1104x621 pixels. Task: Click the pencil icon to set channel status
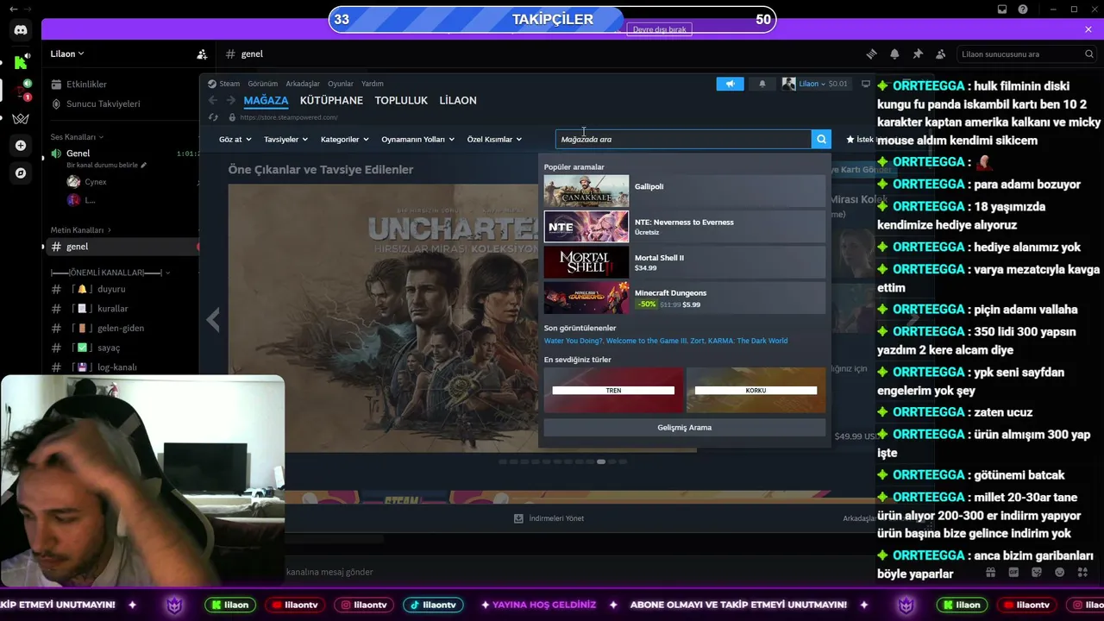[144, 165]
